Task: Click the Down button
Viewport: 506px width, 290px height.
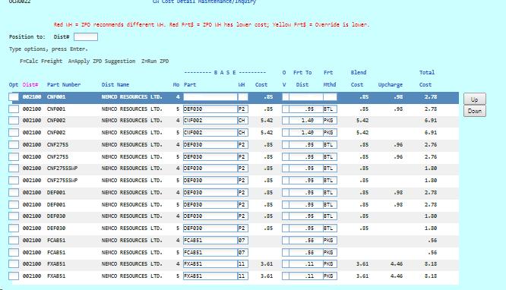Action: click(474, 111)
